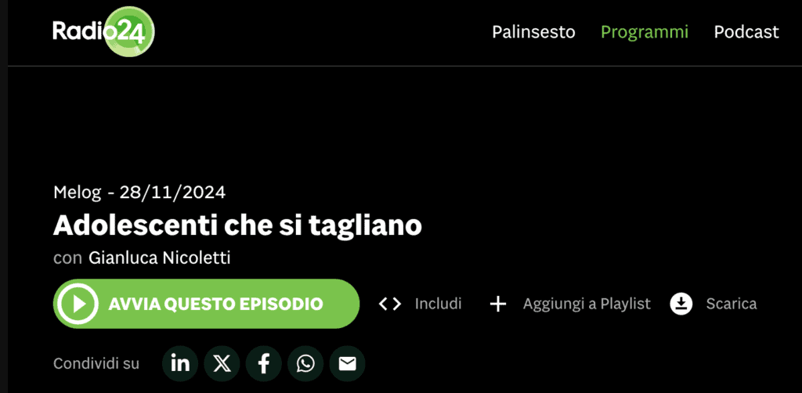Click the download arrow icon

tap(681, 304)
